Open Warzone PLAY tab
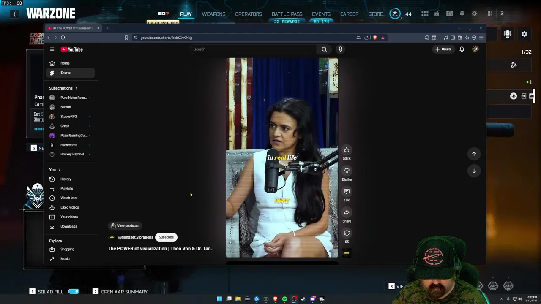This screenshot has width=541, height=304. pos(186,14)
